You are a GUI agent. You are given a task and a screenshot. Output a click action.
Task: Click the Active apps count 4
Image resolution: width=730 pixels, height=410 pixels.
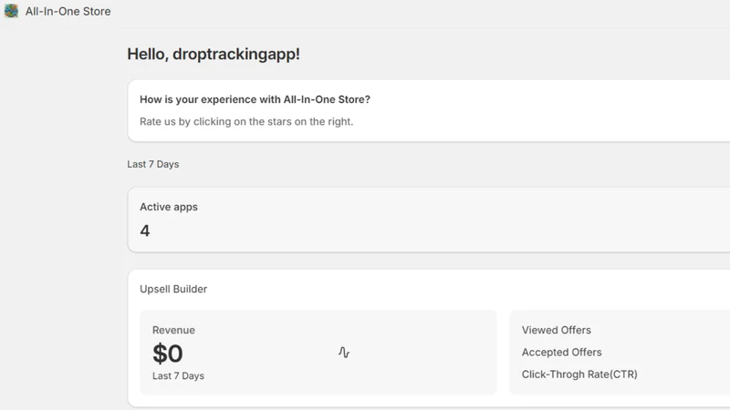point(145,231)
